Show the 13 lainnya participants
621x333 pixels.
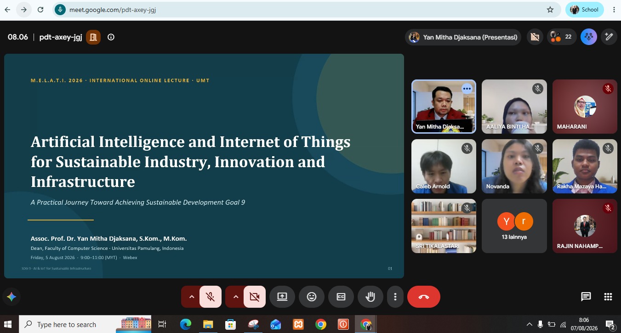point(514,226)
